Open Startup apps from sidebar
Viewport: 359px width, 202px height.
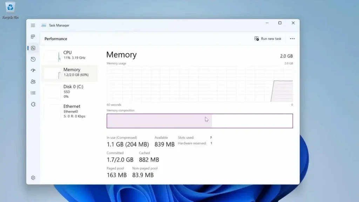[33, 70]
